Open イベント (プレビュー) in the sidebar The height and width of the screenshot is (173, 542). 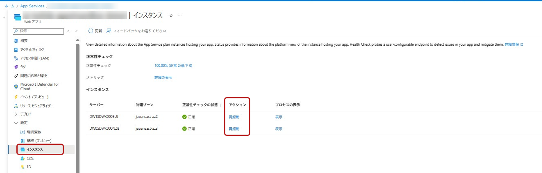click(34, 97)
